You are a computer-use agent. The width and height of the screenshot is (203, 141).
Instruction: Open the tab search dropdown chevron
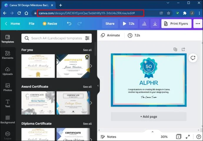pyautogui.click(x=168, y=3)
